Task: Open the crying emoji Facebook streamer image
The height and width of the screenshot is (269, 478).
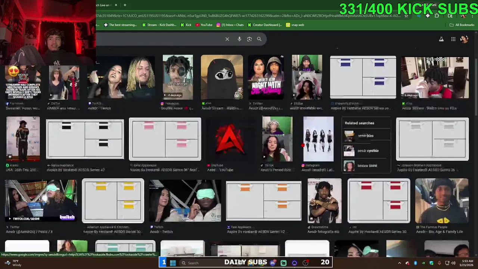Action: (x=23, y=82)
